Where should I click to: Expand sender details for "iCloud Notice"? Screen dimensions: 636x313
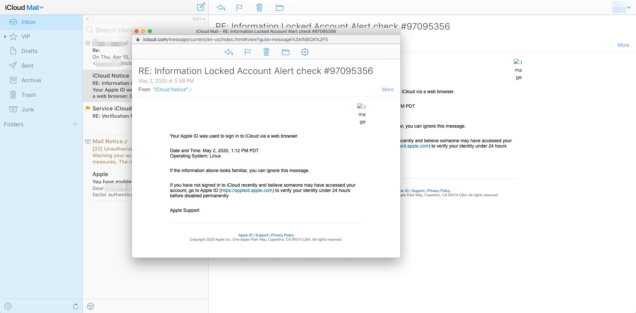pyautogui.click(x=172, y=90)
